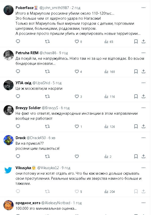The height and width of the screenshot is (215, 157).
Task: Reply to Vikusyka's tweet
Action: pyautogui.click(x=18, y=192)
